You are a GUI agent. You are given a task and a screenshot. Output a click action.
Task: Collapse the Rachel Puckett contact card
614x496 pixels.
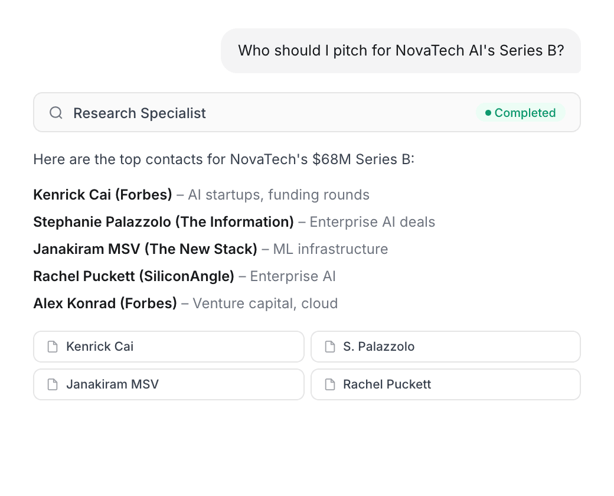click(x=445, y=384)
